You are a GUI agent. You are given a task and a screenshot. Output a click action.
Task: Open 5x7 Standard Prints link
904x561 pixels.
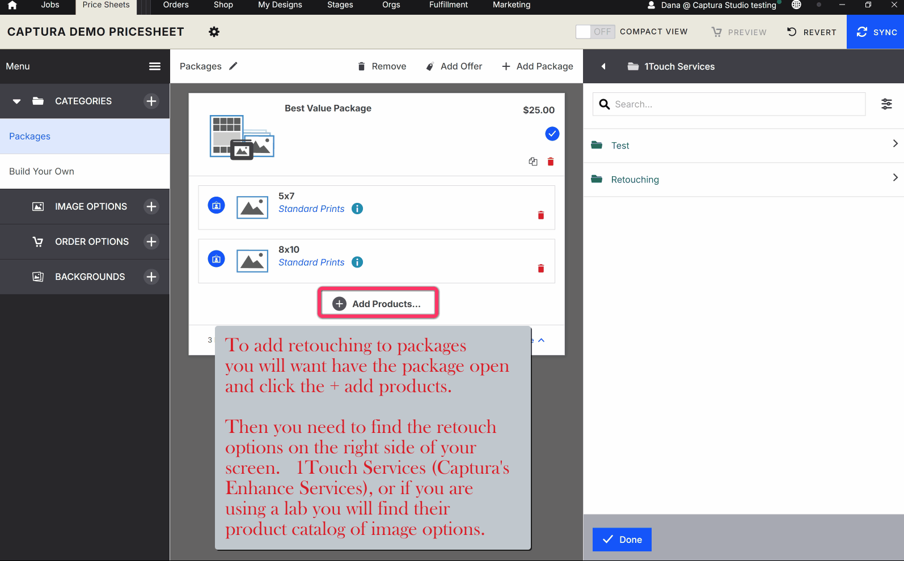tap(311, 209)
